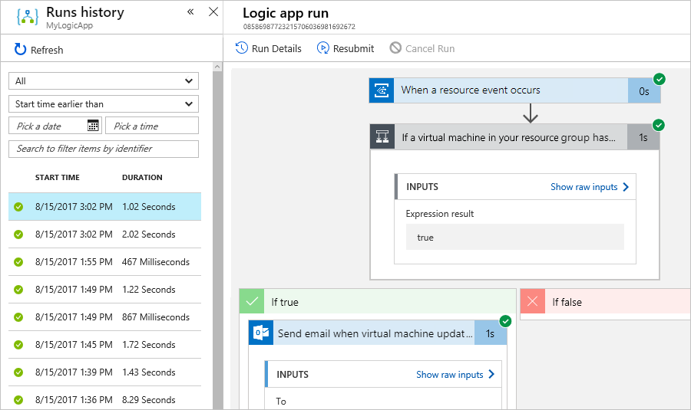Click the Pick a time field
Image resolution: width=691 pixels, height=410 pixels.
pyautogui.click(x=152, y=126)
